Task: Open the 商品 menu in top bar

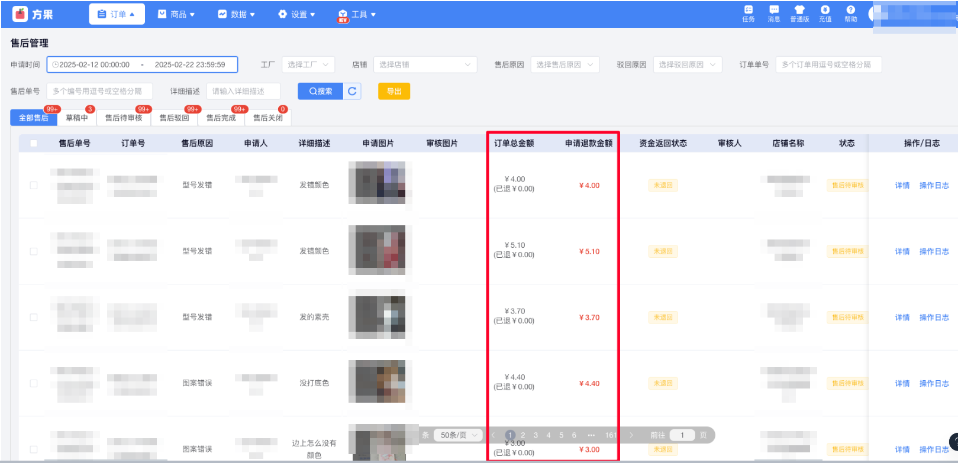Action: point(176,14)
